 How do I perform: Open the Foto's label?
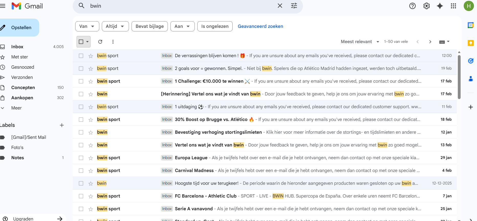pyautogui.click(x=17, y=148)
